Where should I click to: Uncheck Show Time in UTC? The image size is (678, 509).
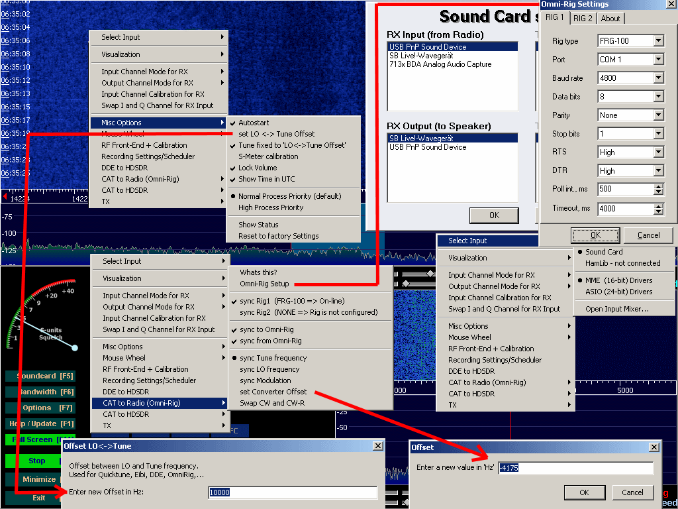coord(266,179)
